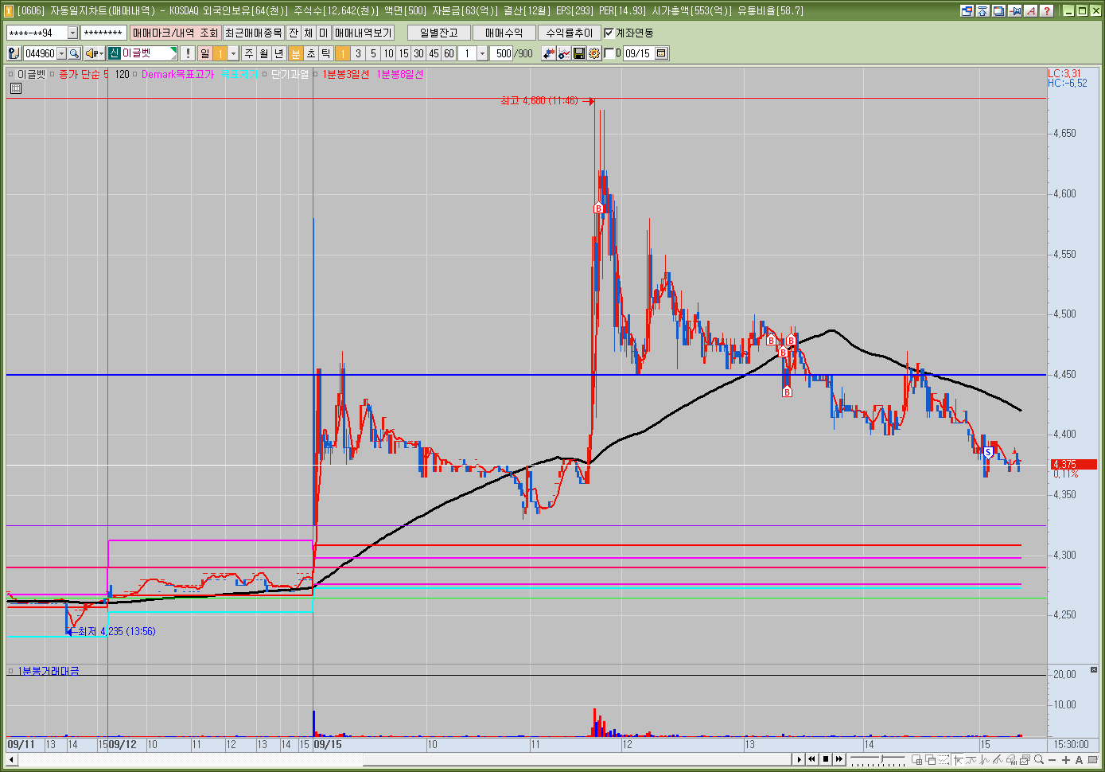Toggle the 이글벳 series legend square
This screenshot has height=772, width=1105.
pos(11,74)
